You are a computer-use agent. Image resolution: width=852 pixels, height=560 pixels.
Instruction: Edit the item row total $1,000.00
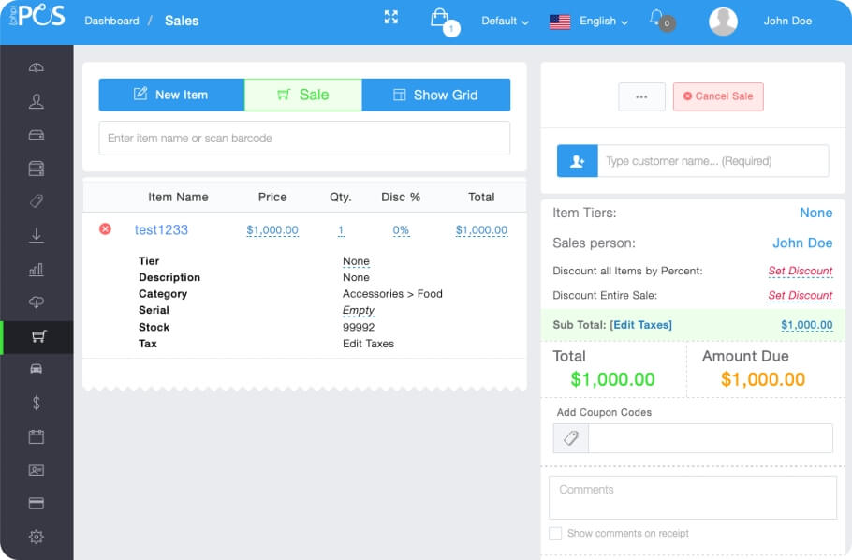click(481, 230)
